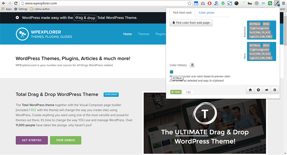Click Pick color from web page button
The height and width of the screenshot is (155, 287).
191,23
